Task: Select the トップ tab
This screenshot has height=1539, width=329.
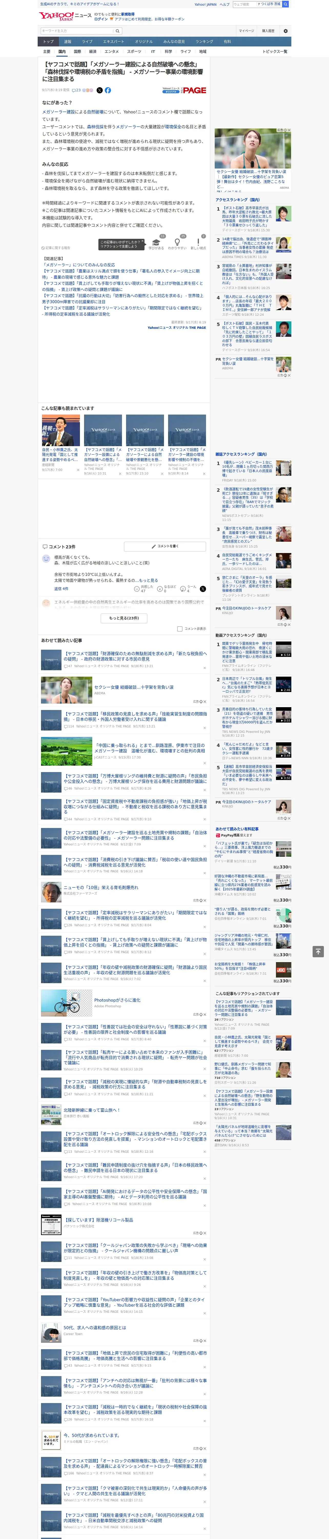Action: point(48,42)
